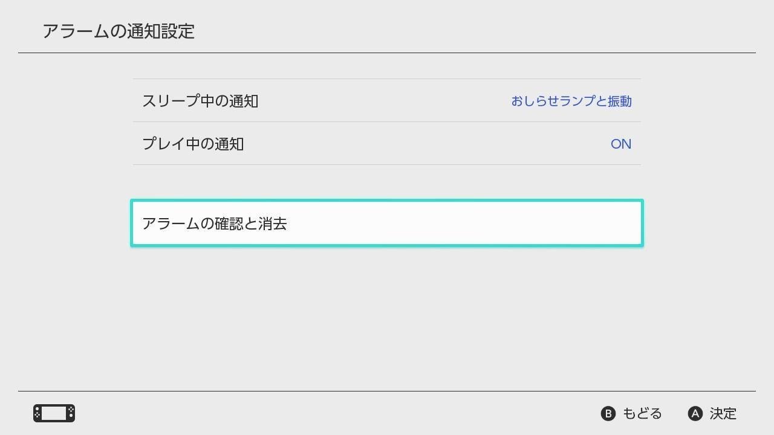Change the おしらせランプと振動 value
The height and width of the screenshot is (435, 774).
pyautogui.click(x=571, y=101)
